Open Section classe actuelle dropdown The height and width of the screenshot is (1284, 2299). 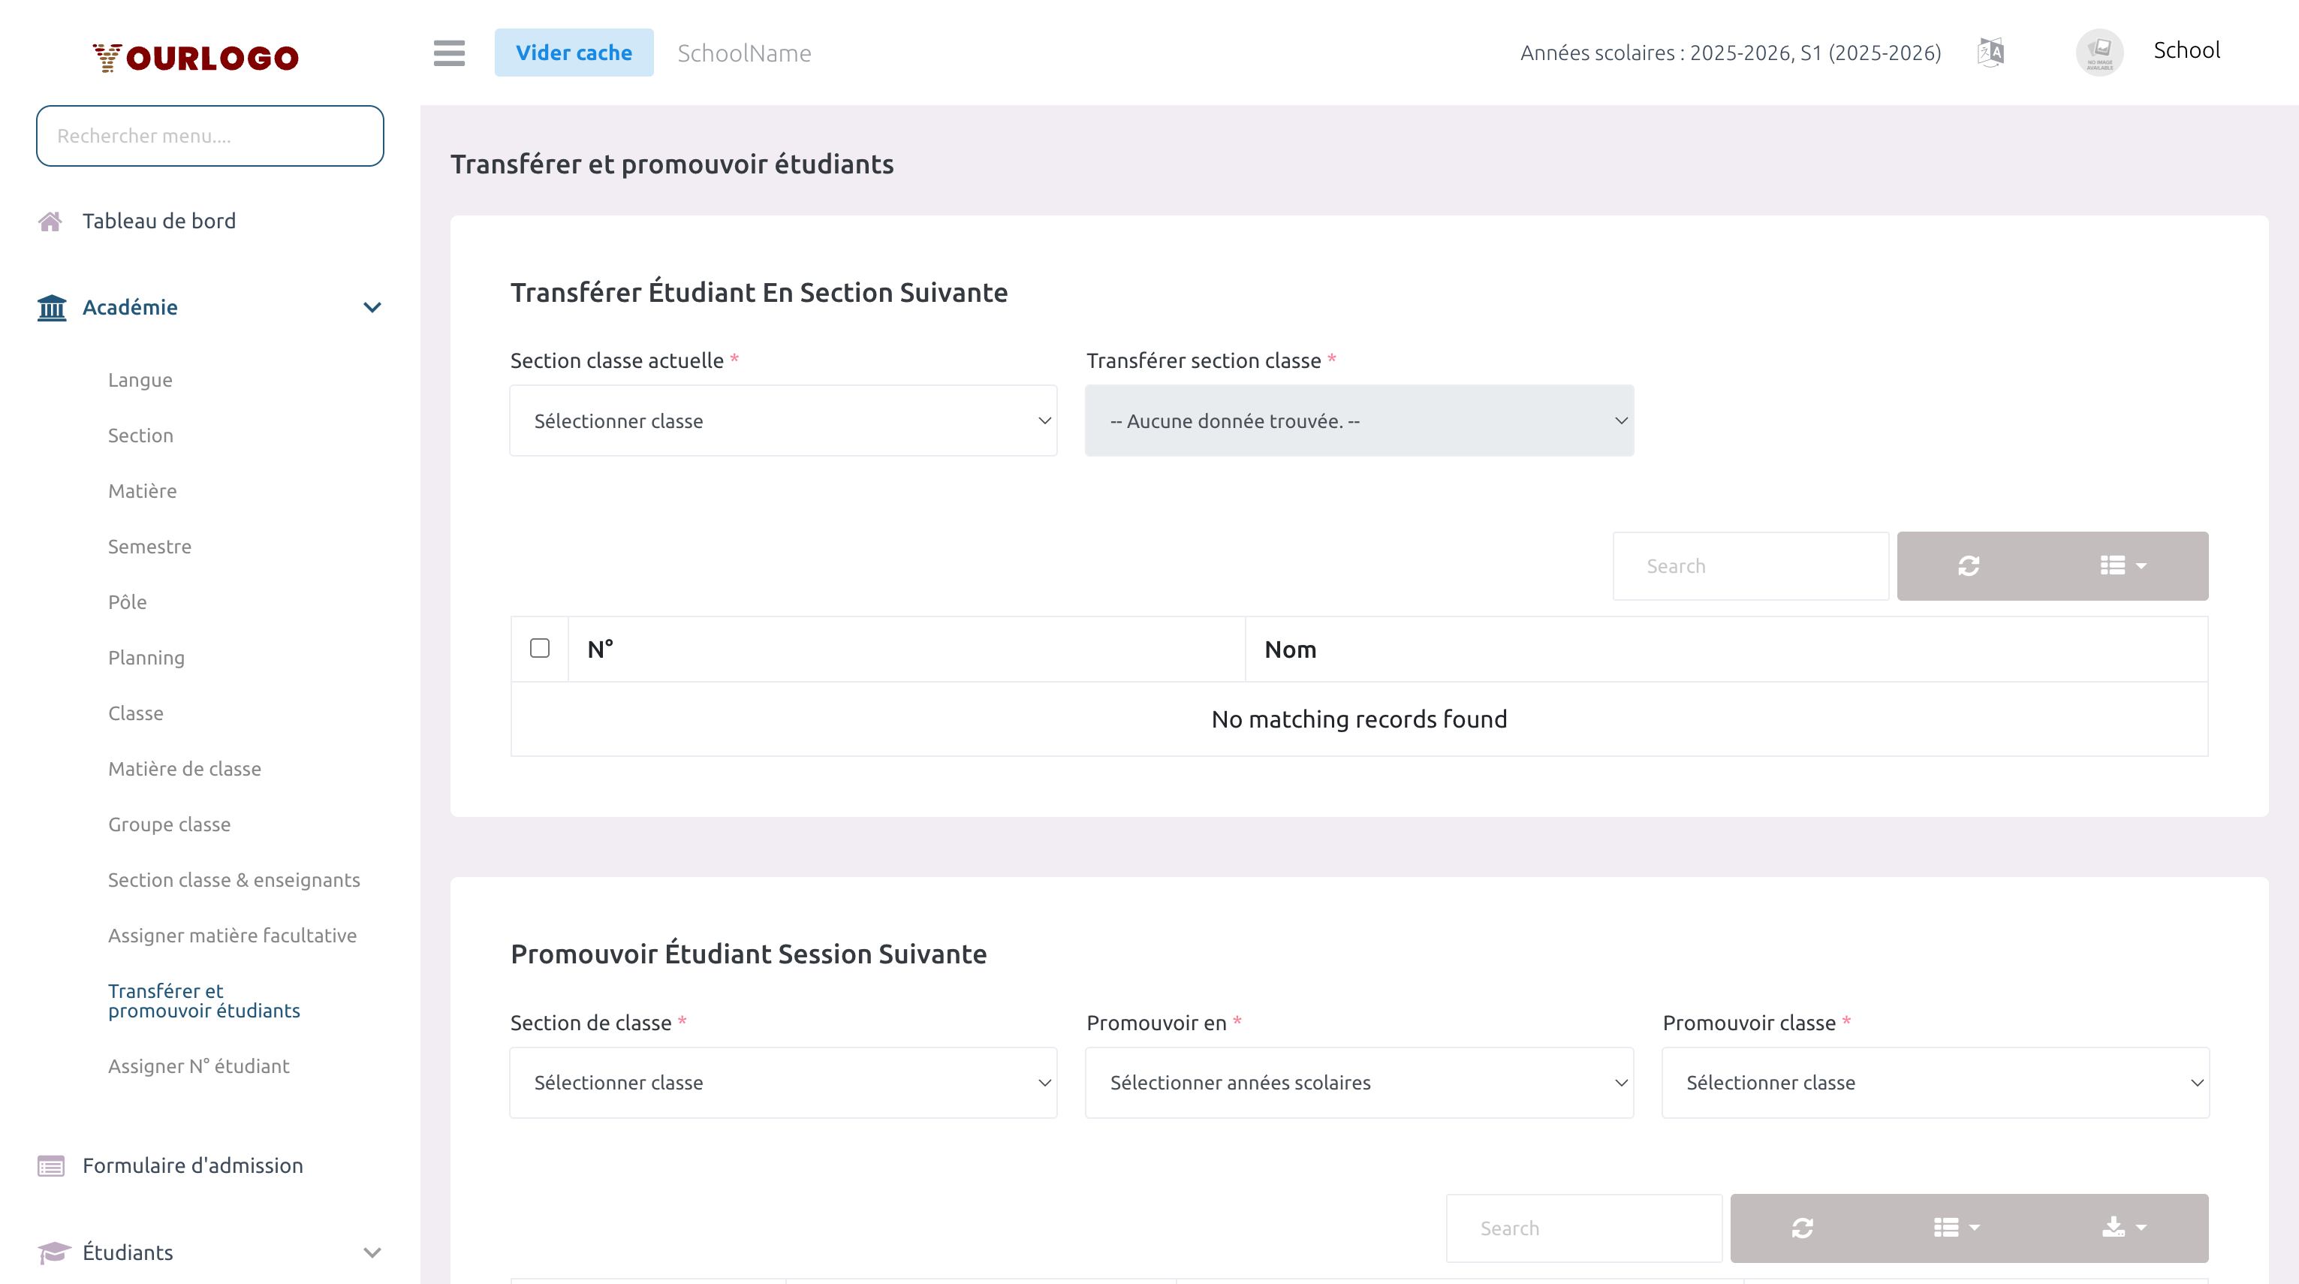782,421
